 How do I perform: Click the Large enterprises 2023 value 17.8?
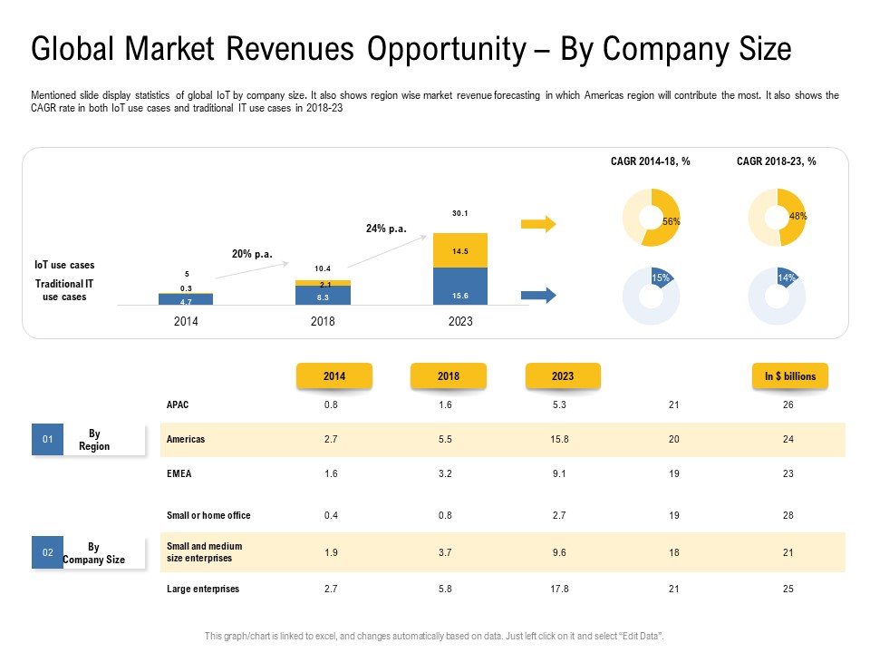[559, 589]
